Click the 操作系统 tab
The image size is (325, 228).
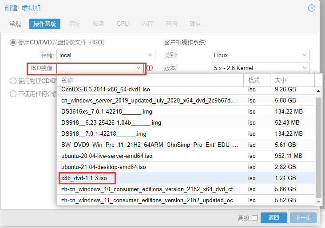[x=45, y=24]
